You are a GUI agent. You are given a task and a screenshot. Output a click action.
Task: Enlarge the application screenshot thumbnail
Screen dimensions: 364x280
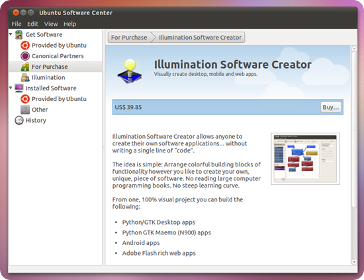pos(305,158)
